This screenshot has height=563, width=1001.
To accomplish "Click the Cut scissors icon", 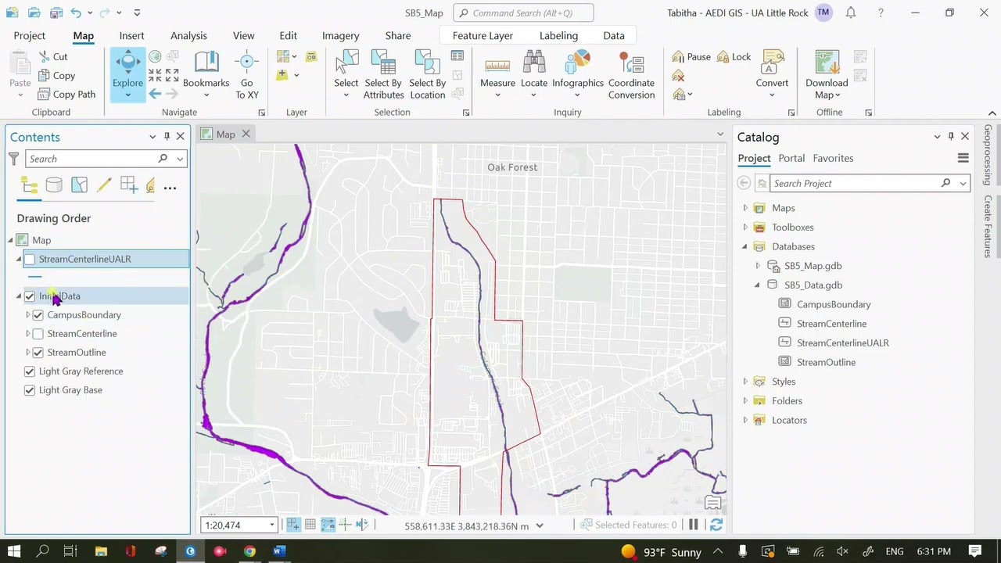I will (45, 57).
